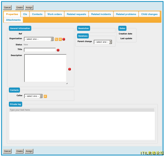
Task: Click the top Create button
Action: [19, 8]
